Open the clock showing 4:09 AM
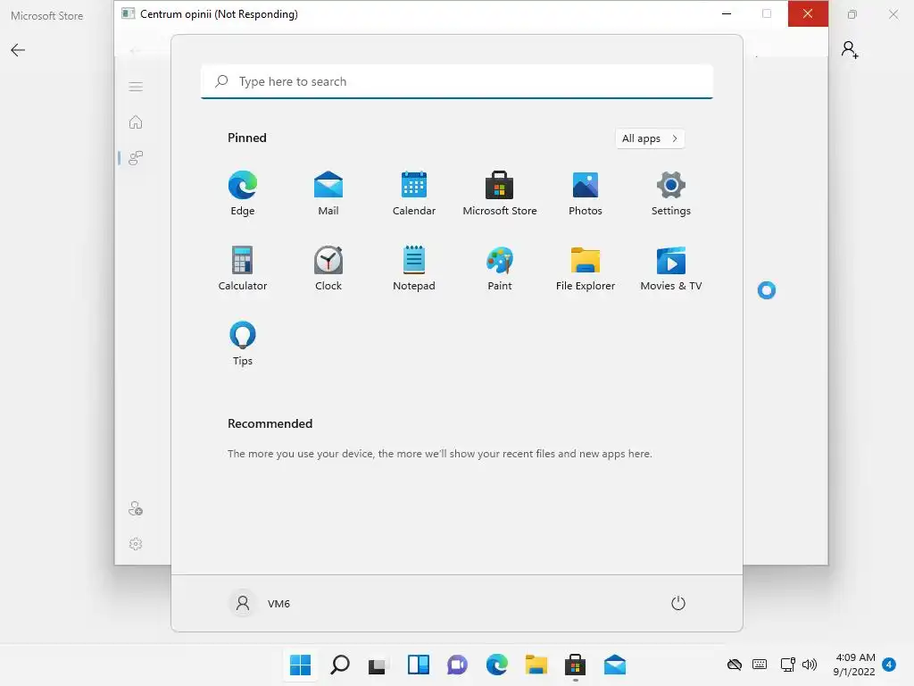This screenshot has width=914, height=686. pos(854,665)
